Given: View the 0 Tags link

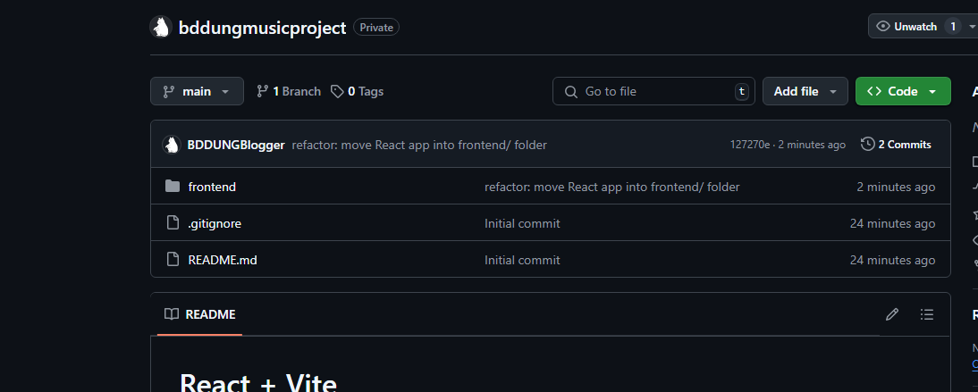Looking at the screenshot, I should click(357, 92).
